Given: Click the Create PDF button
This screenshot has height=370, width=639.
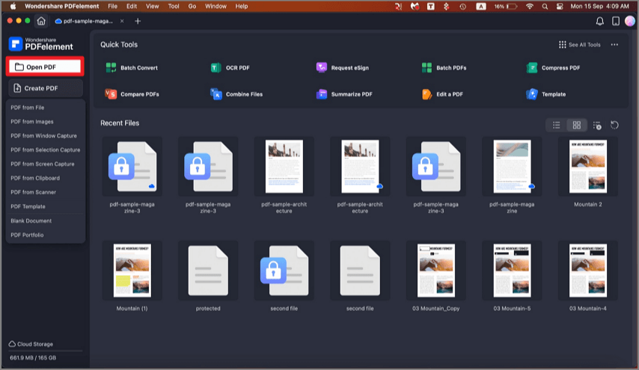Looking at the screenshot, I should [x=45, y=88].
